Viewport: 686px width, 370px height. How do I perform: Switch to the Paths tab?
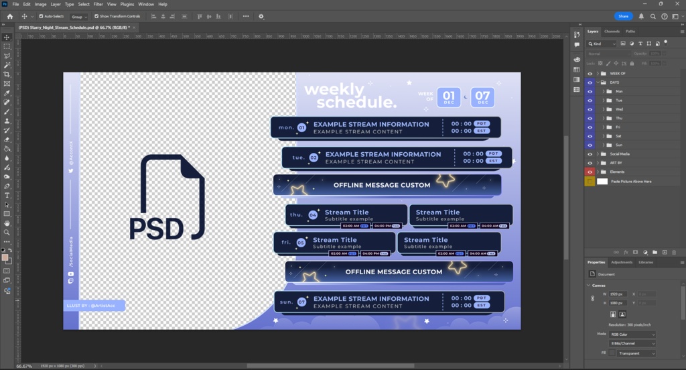coord(630,32)
